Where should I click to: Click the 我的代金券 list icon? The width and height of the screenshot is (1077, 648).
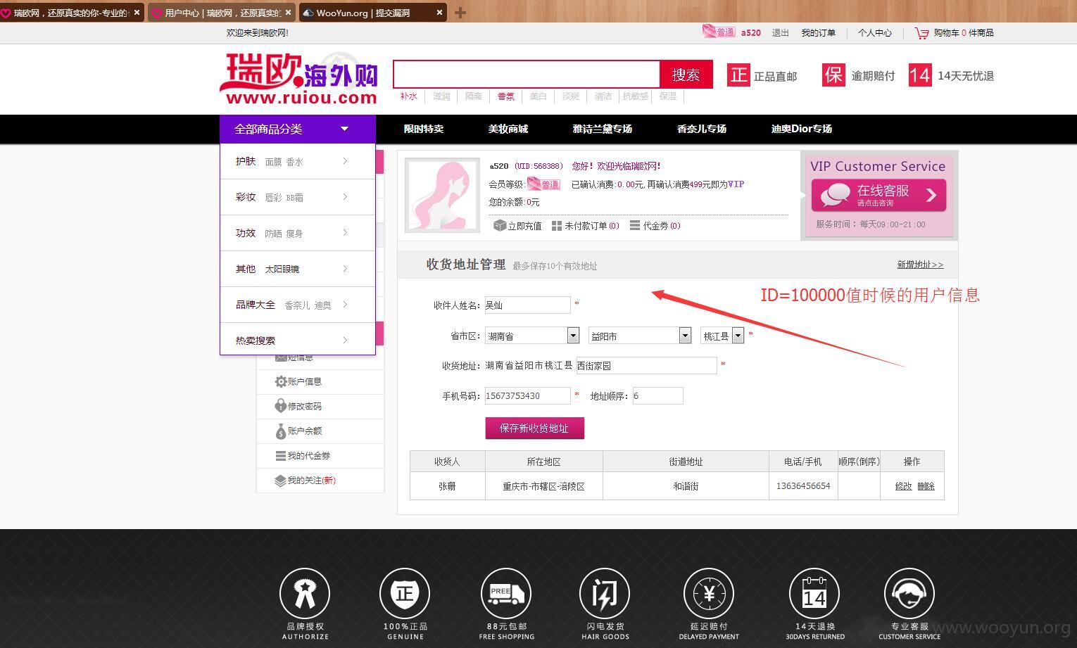[281, 455]
